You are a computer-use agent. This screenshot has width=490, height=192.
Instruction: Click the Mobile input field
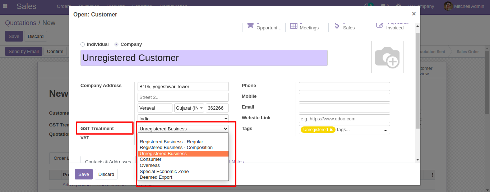[x=345, y=97]
